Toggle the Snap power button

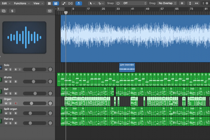point(118,3)
